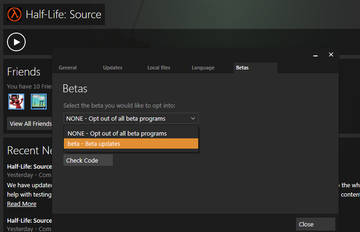This screenshot has height=232, width=360.
Task: Close the properties dialog with X
Action: coord(331,55)
